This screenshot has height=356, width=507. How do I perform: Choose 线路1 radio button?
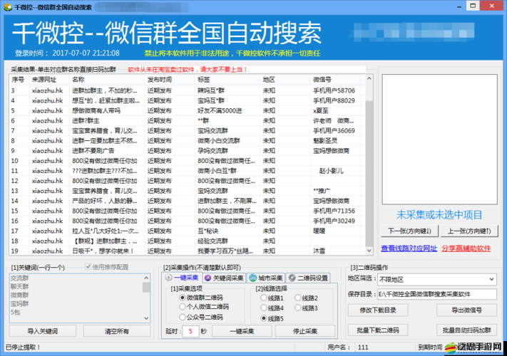(264, 298)
